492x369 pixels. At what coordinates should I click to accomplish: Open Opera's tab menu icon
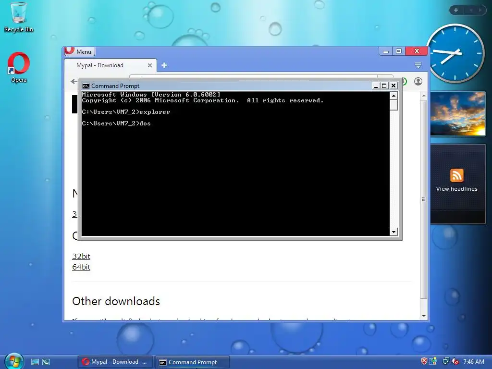(x=418, y=65)
